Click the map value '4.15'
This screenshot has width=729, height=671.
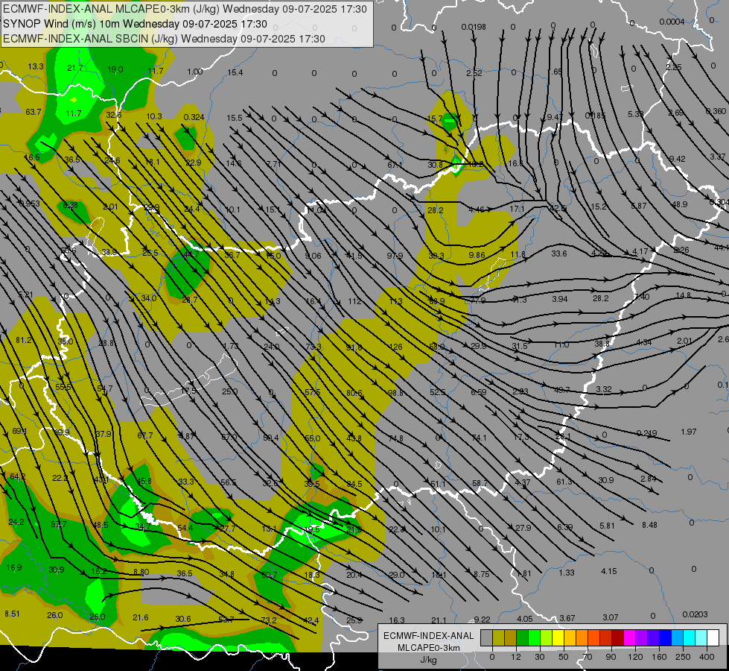point(609,571)
